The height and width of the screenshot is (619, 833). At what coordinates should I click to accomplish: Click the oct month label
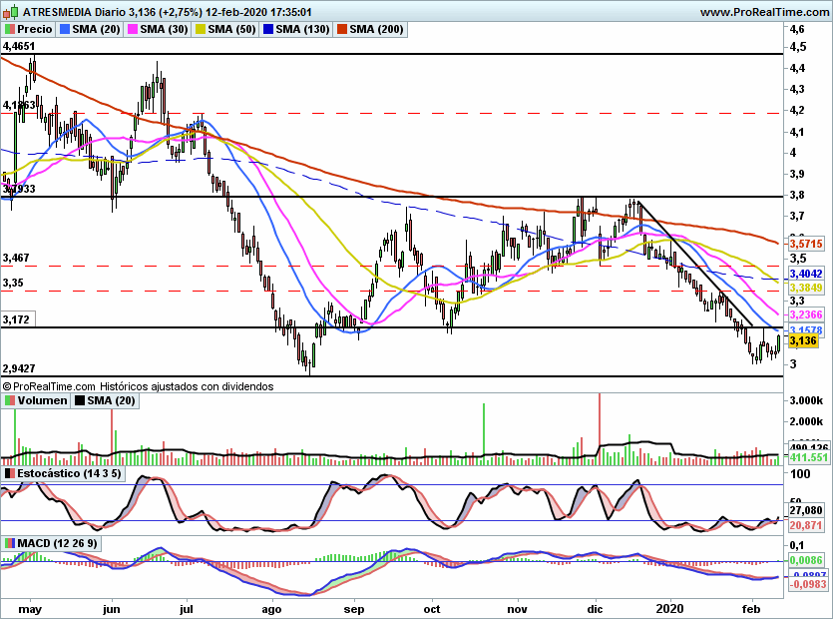click(432, 609)
